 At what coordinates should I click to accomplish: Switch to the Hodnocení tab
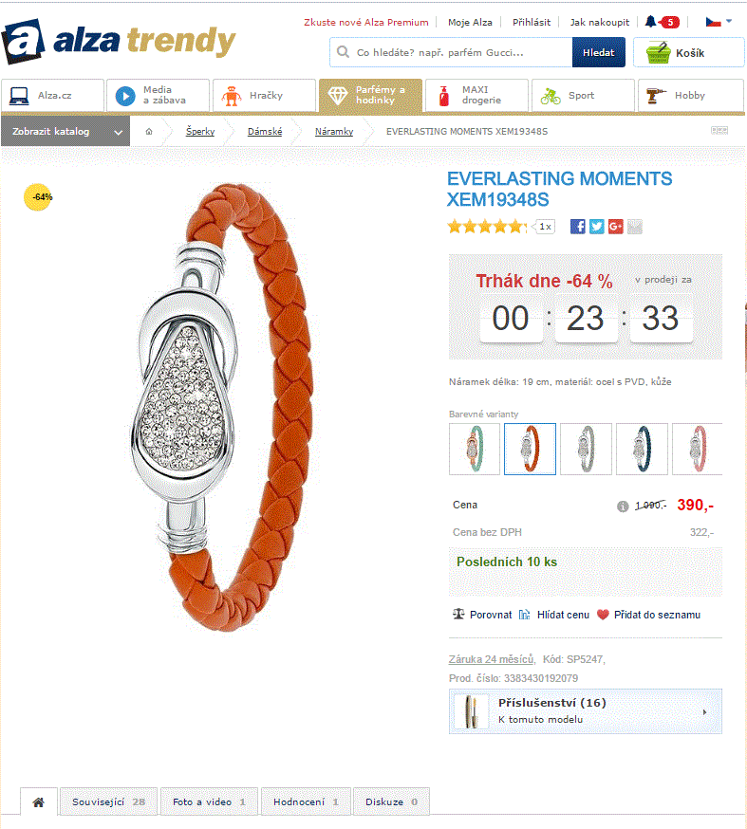(x=306, y=802)
